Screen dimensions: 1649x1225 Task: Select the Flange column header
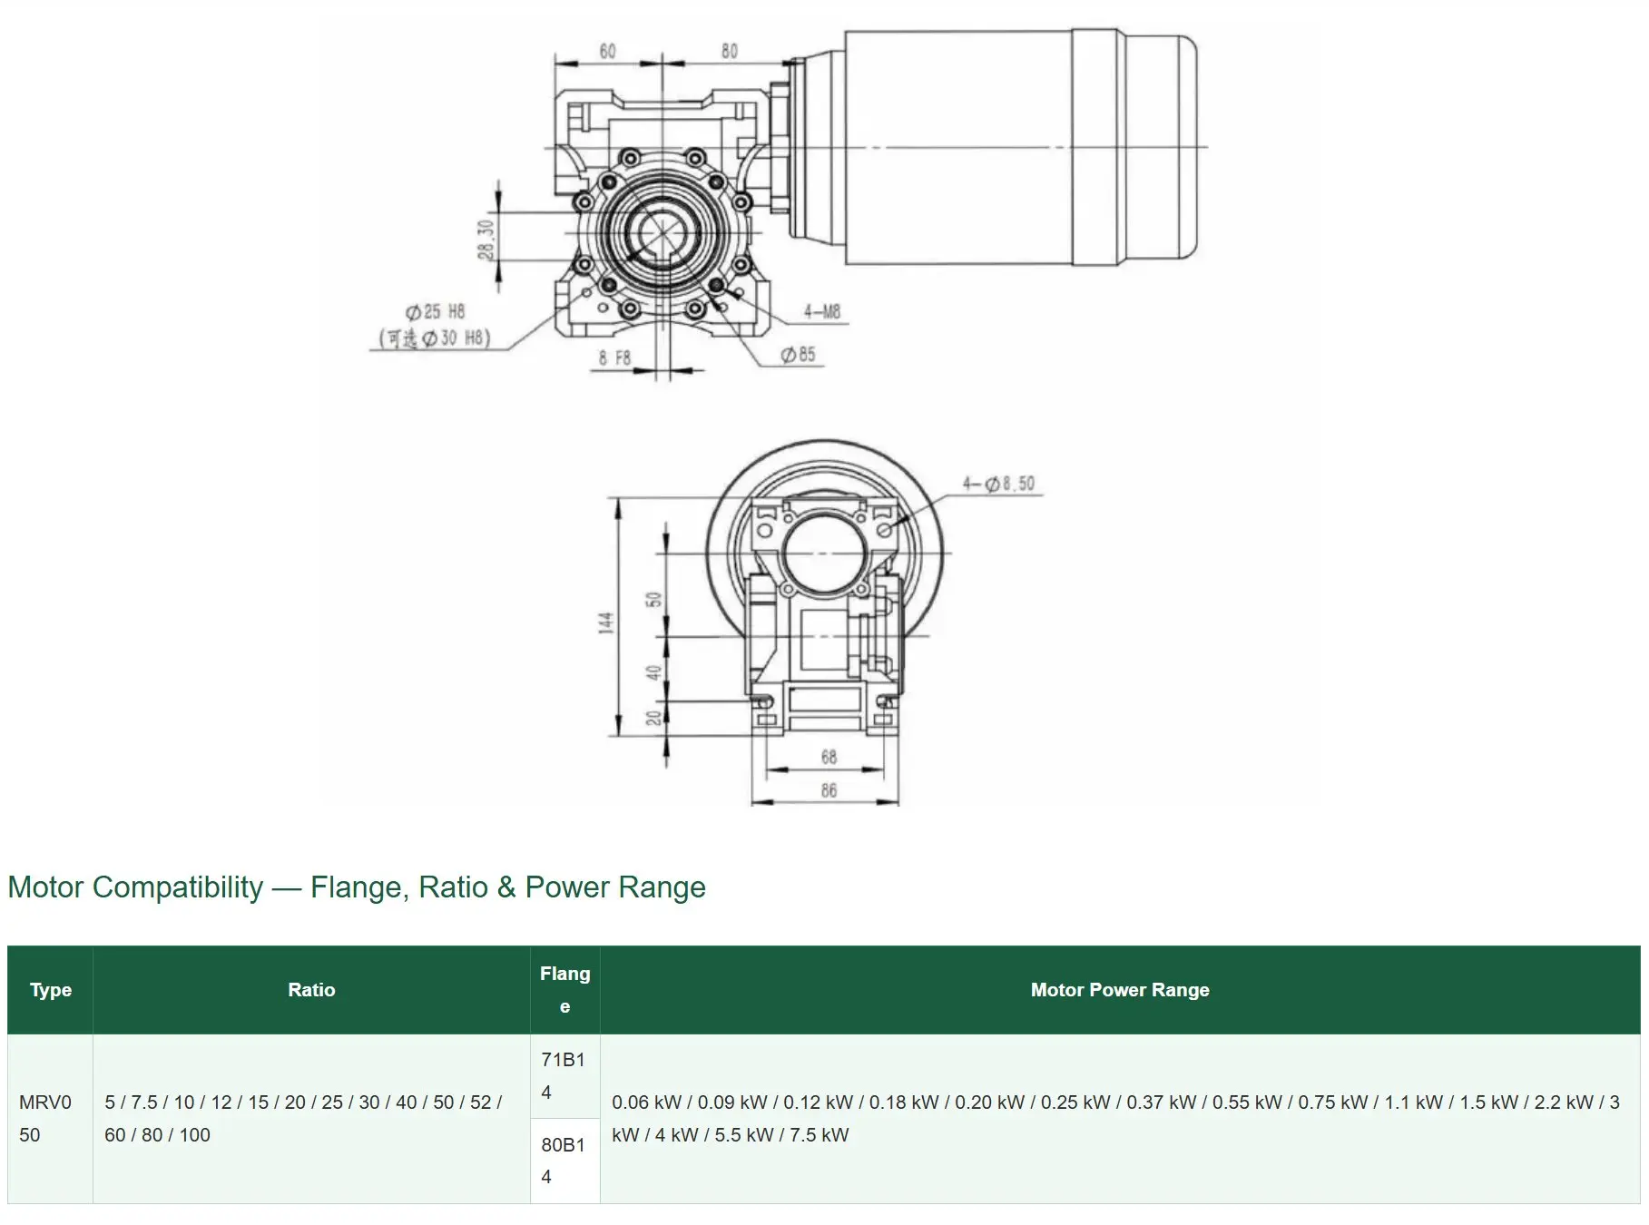(564, 990)
